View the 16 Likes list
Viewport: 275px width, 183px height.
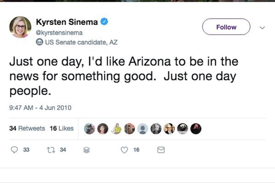tap(62, 128)
